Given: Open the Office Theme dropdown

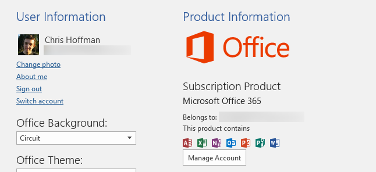Looking at the screenshot, I should pyautogui.click(x=76, y=170).
